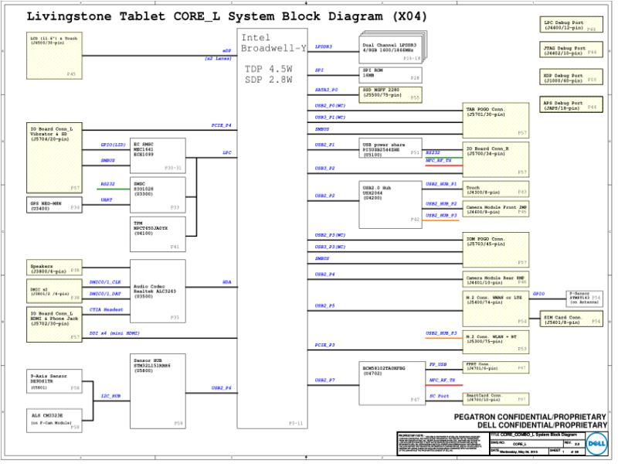
Task: Select the XDP Debug Port block
Action: 571,77
